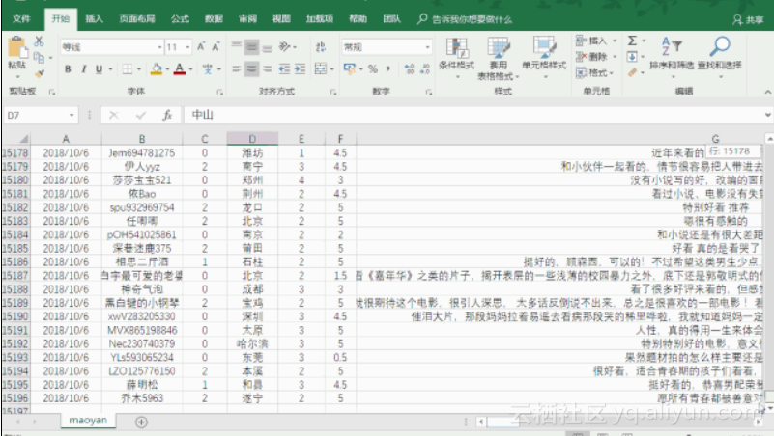Screen dimensions: 774x436
Task: Click the Insert Function fx button
Action: 167,116
